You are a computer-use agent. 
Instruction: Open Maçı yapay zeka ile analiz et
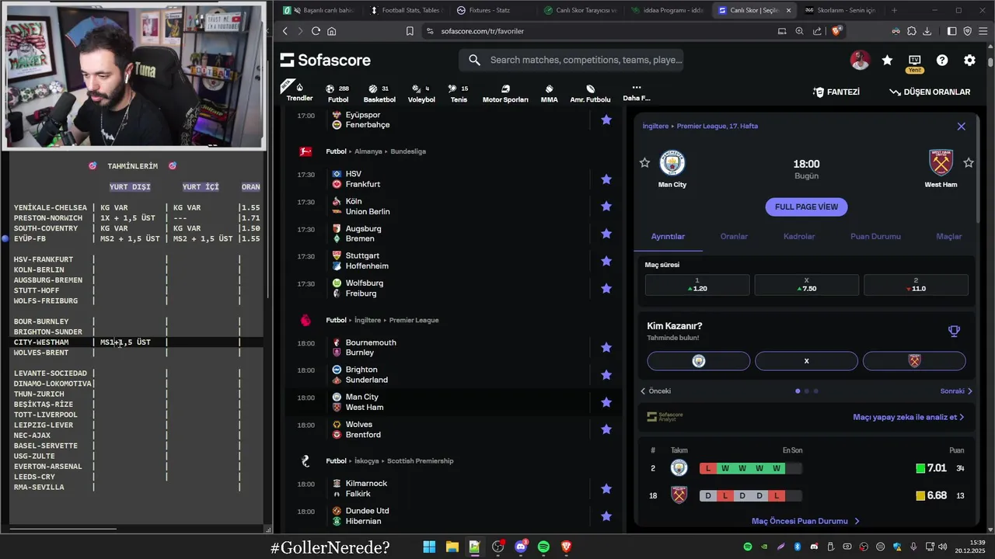pos(908,417)
